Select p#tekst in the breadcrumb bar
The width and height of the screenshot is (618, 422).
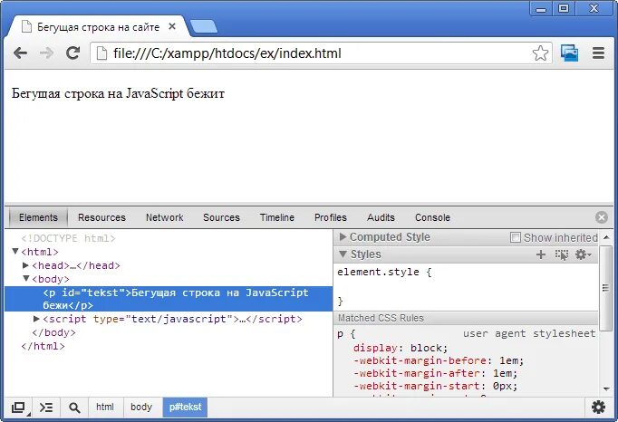[185, 407]
